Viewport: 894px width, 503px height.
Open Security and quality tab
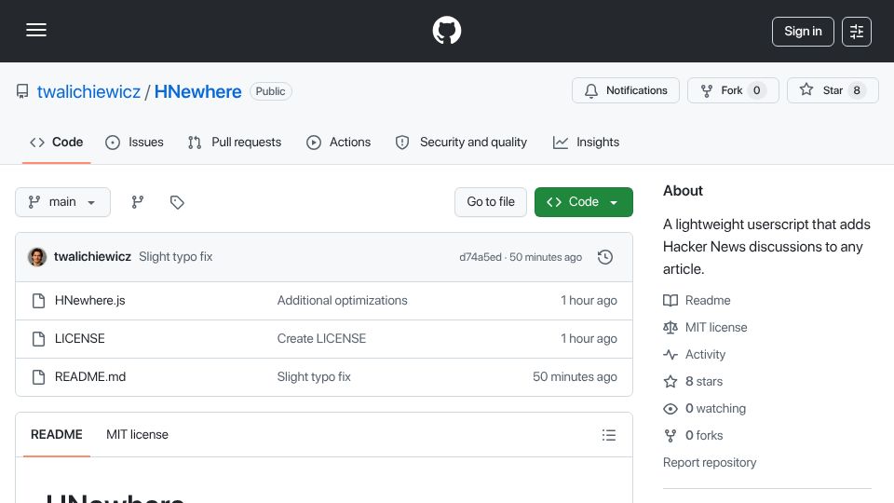tap(461, 143)
